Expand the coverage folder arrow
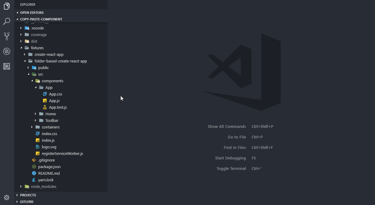Viewport: 375px width, 205px height. pos(21,35)
